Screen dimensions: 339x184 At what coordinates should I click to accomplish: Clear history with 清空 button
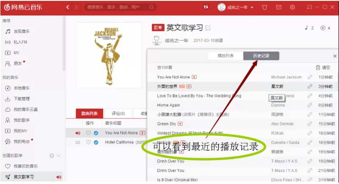tap(323, 68)
